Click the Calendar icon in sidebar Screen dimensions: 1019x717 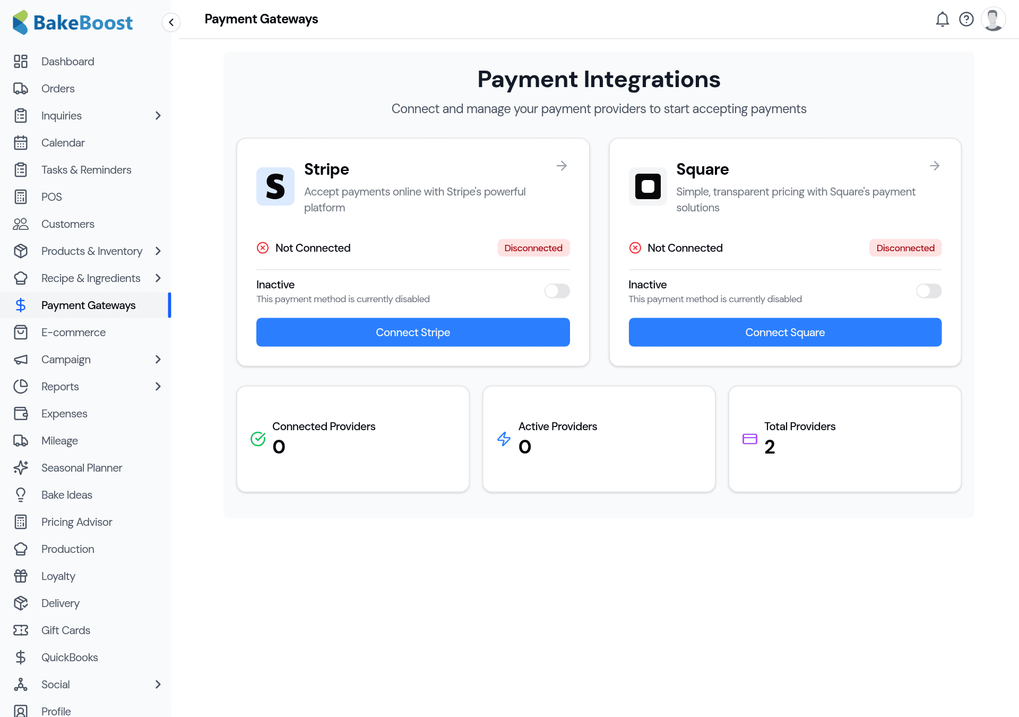click(x=21, y=143)
